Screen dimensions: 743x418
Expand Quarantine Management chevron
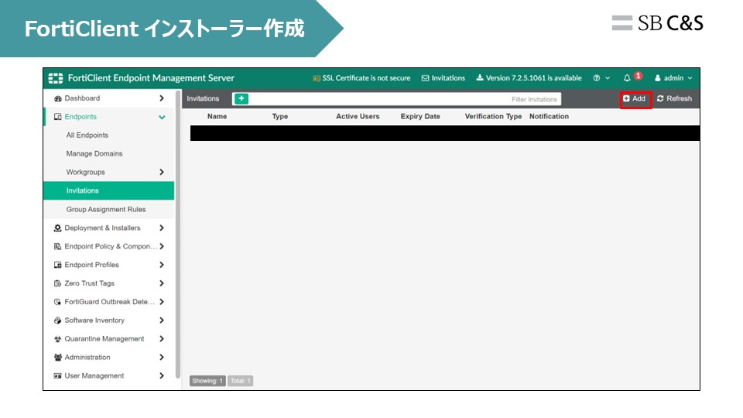(162, 339)
